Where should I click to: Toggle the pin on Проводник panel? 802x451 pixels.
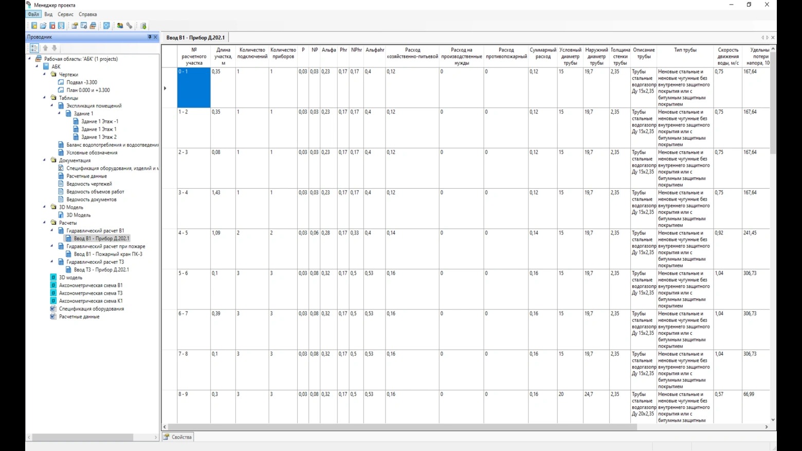(150, 37)
